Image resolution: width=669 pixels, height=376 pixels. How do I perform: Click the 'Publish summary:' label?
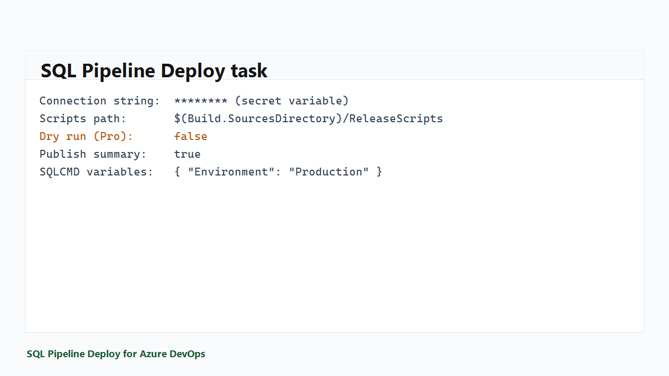[93, 154]
